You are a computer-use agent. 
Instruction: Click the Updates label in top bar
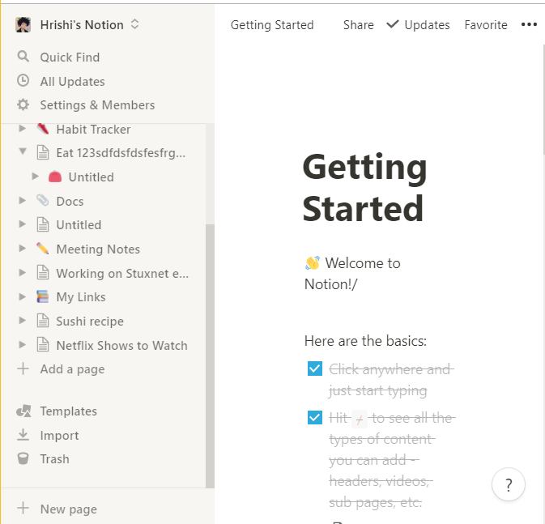tap(427, 24)
